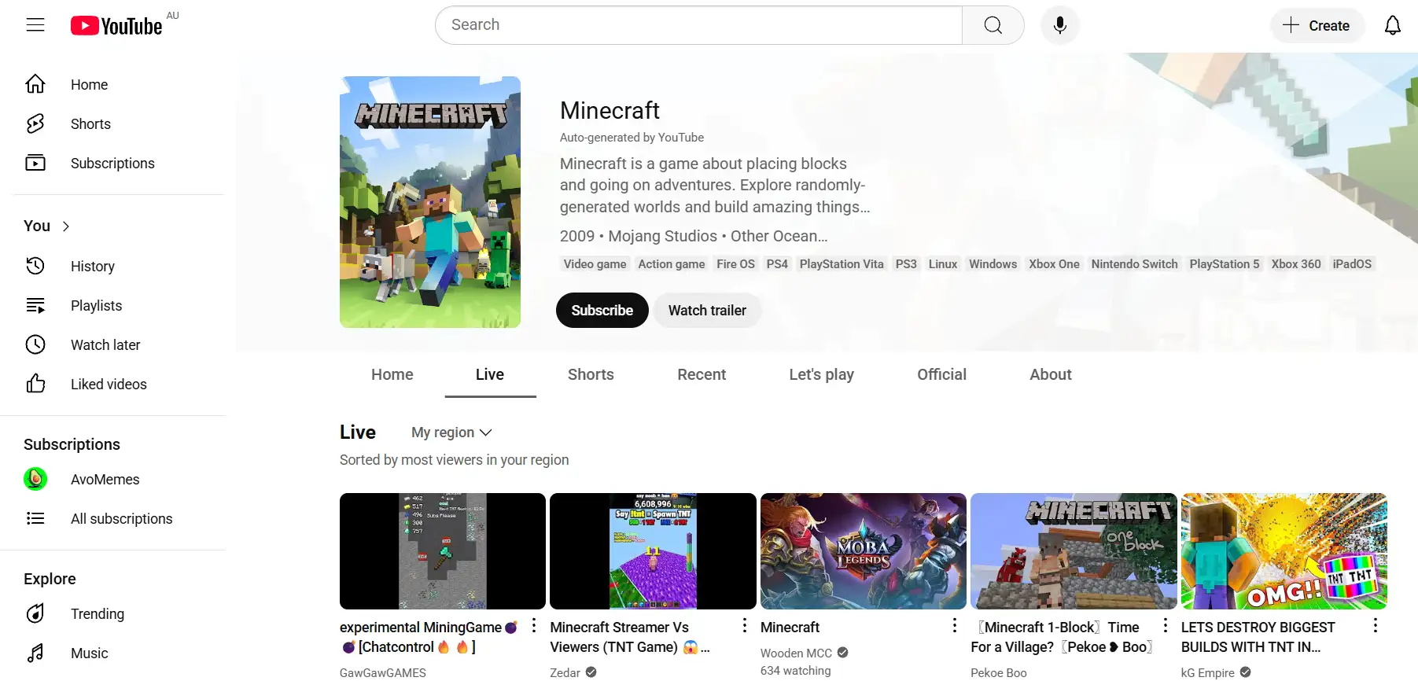Open the kG Empire channel link
The image size is (1418, 681).
click(x=1208, y=672)
